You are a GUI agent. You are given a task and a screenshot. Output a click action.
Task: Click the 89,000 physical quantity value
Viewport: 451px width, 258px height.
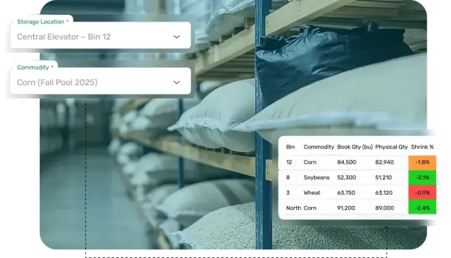tap(384, 208)
